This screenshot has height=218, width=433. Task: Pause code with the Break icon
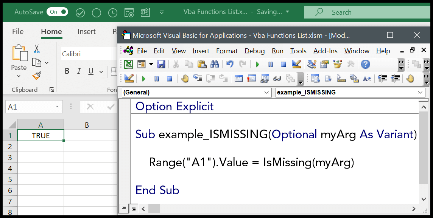coord(270,64)
